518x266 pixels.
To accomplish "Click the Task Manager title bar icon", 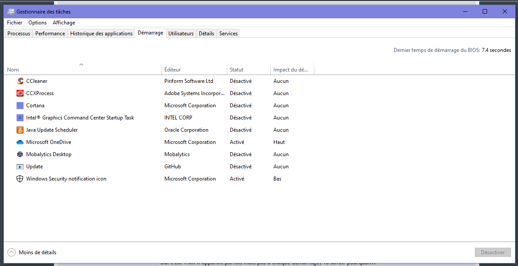I will point(11,12).
